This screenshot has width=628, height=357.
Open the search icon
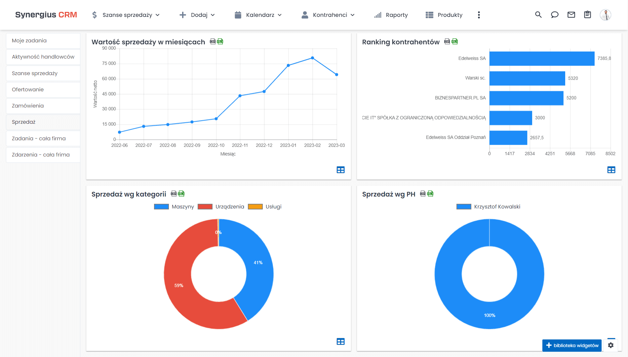[x=538, y=15]
